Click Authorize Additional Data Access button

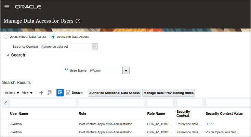(x=114, y=93)
